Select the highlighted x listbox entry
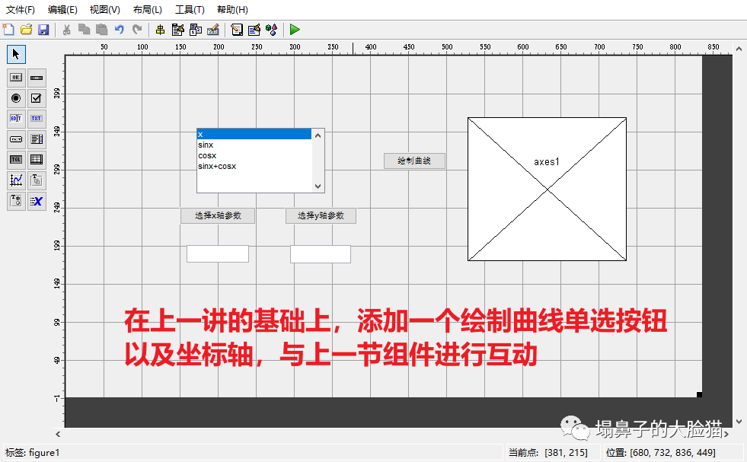 pos(254,134)
